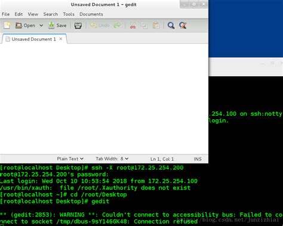Open the File menu
Viewport: 283px width, 226px height.
click(x=5, y=14)
